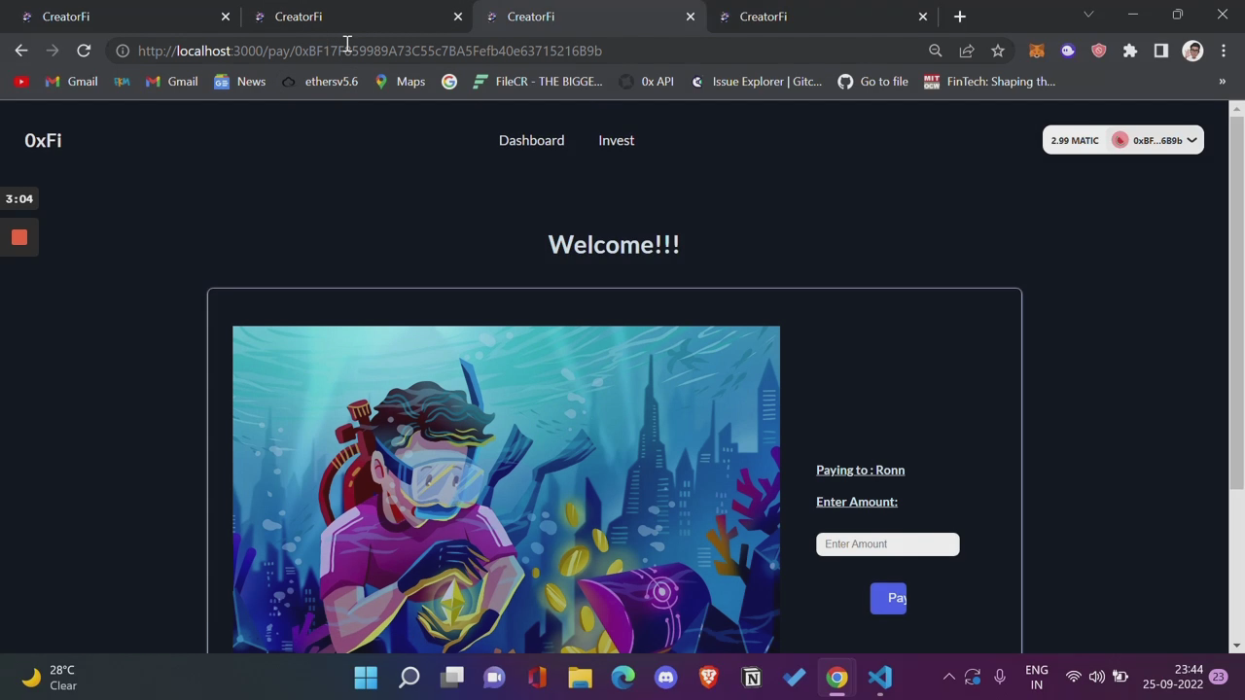The image size is (1245, 700).
Task: Open the first Gmail bookmark
Action: (x=71, y=82)
